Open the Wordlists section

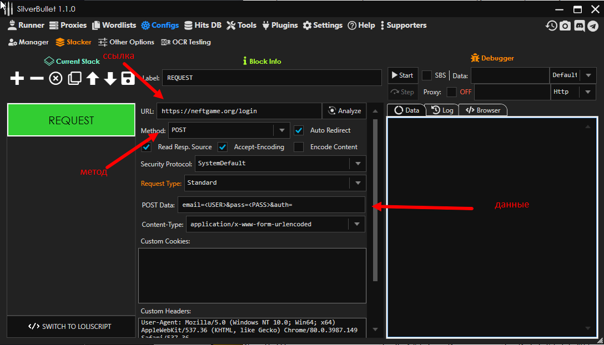[x=114, y=26]
